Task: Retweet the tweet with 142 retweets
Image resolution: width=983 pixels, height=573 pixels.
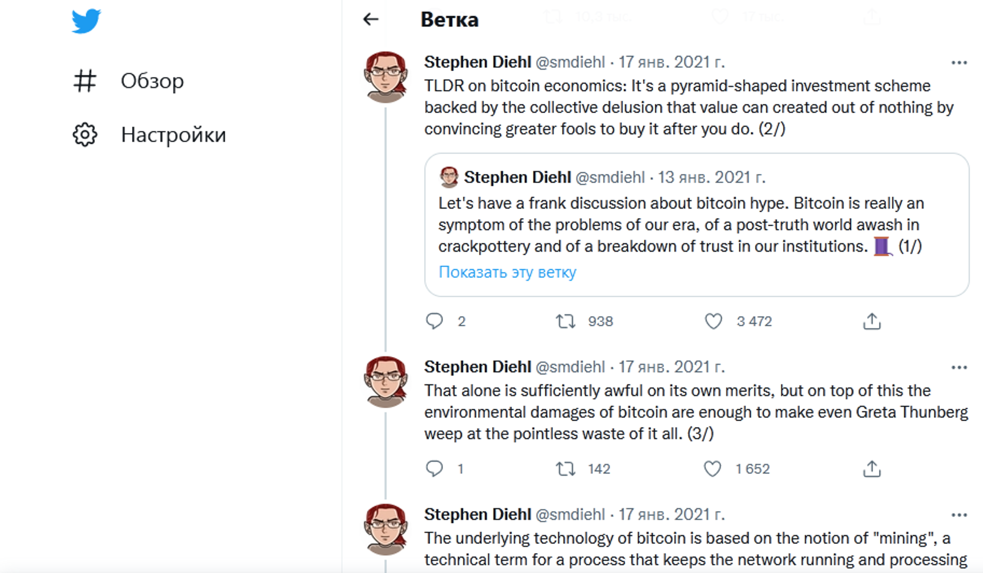Action: coord(566,469)
